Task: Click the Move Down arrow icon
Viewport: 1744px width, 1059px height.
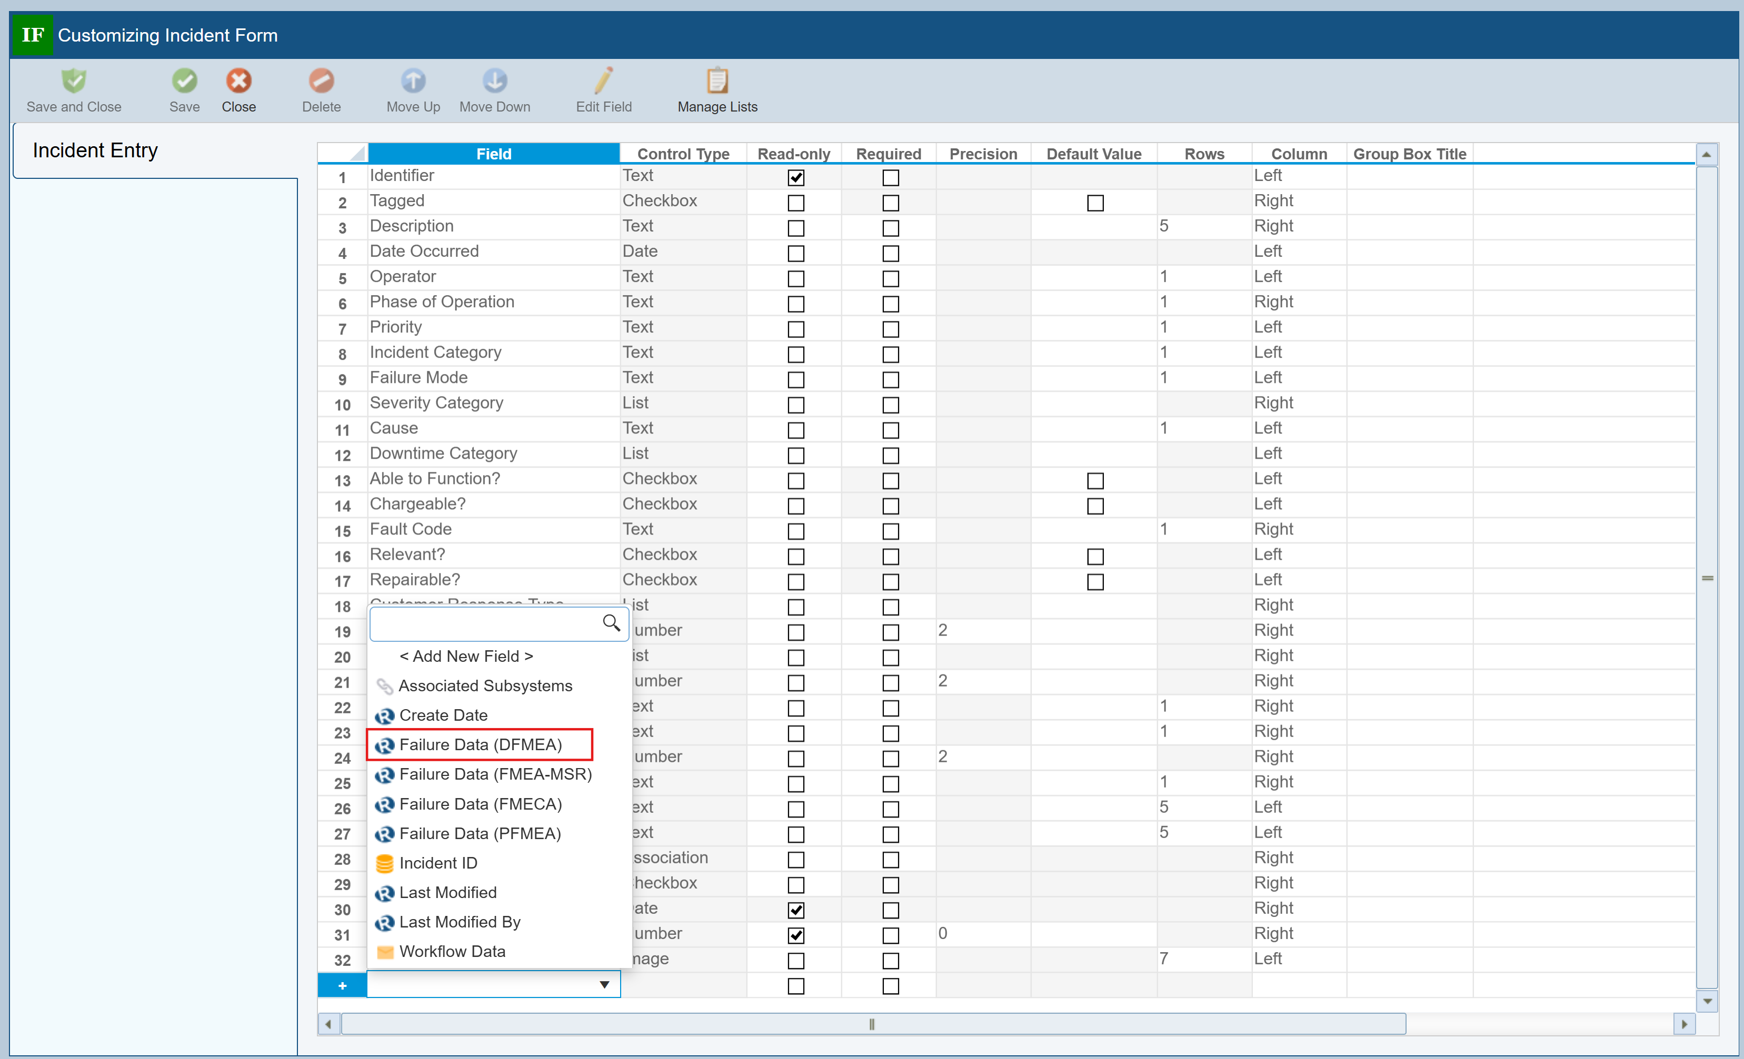Action: (495, 82)
